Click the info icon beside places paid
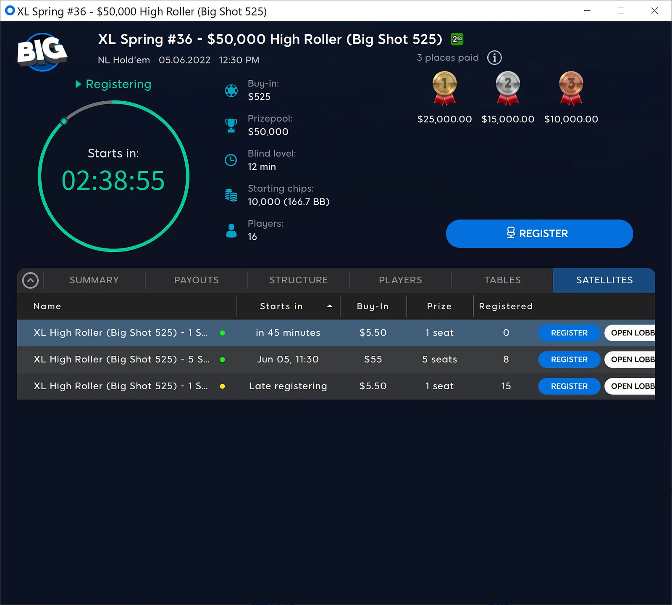 click(x=494, y=58)
